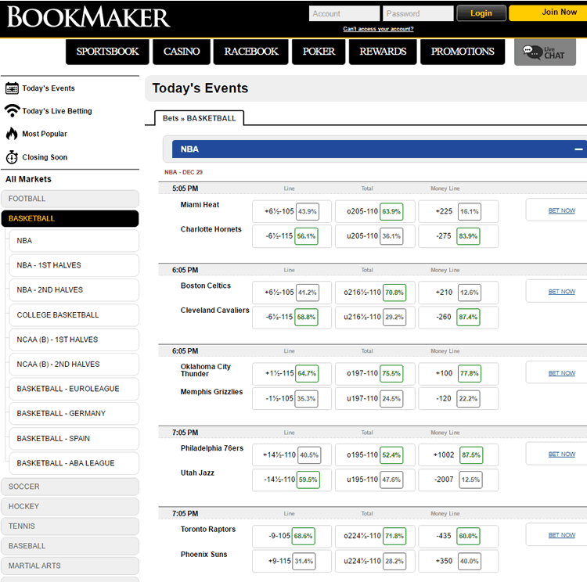Collapse the NBA section with minus
The image size is (587, 582).
(x=578, y=149)
